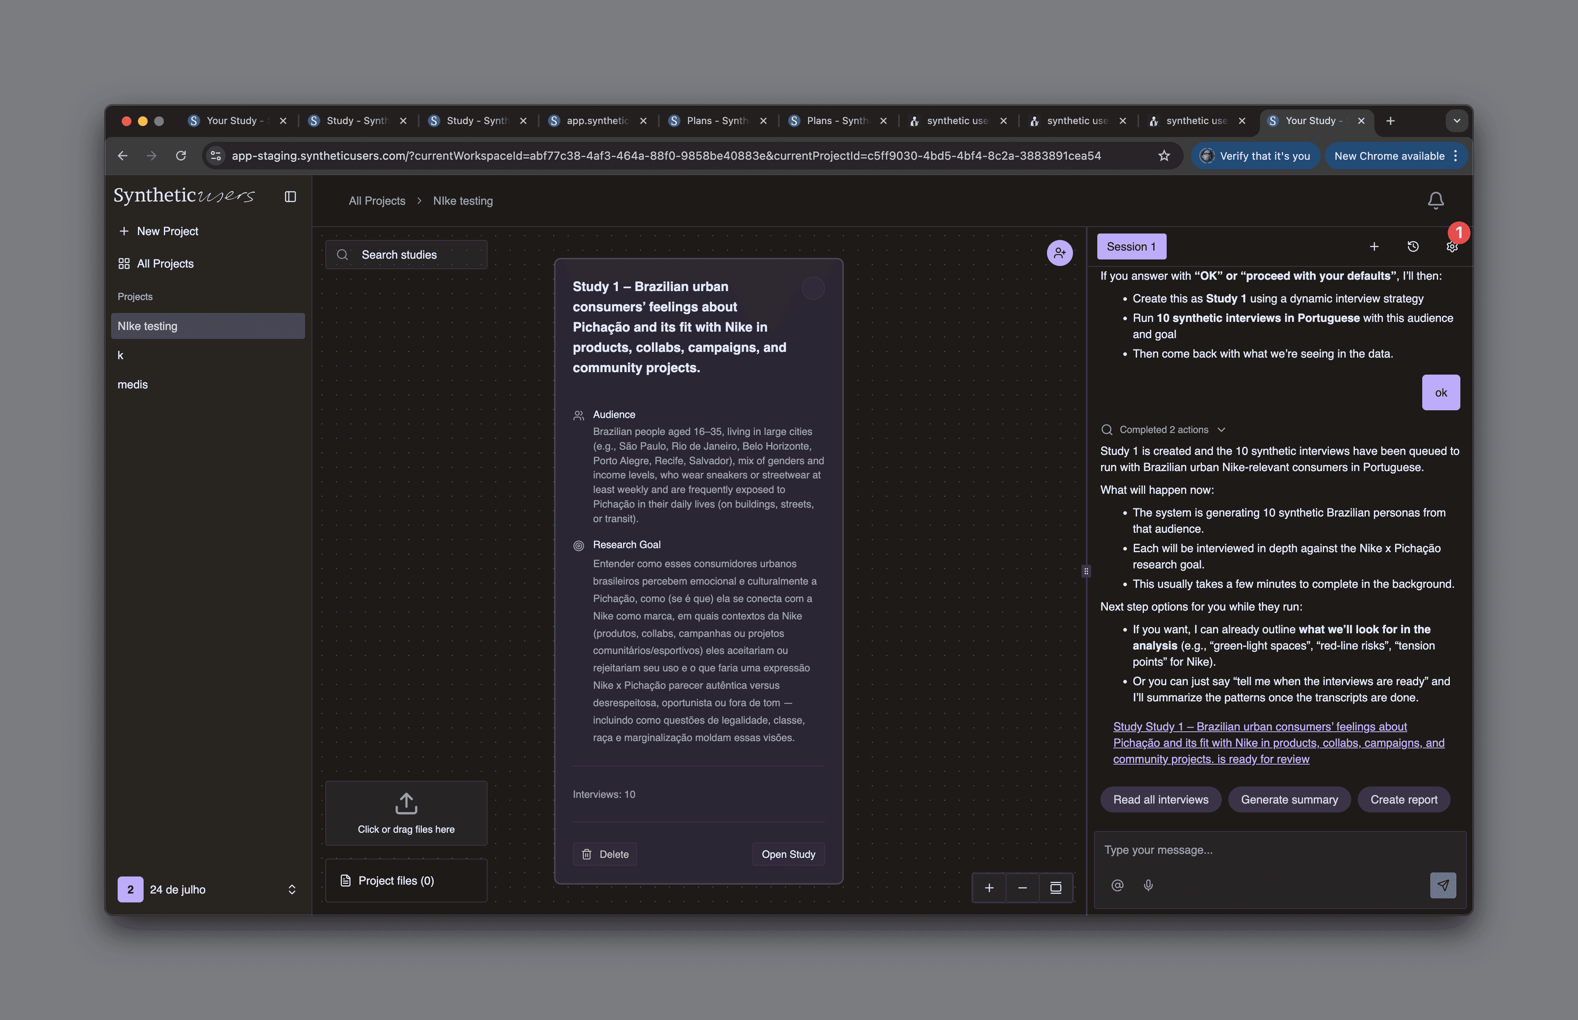The image size is (1578, 1020).
Task: Send message with the paper plane button
Action: pyautogui.click(x=1443, y=885)
